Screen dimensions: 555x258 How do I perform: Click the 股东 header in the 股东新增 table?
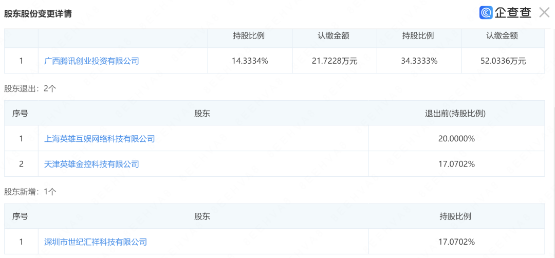202,216
